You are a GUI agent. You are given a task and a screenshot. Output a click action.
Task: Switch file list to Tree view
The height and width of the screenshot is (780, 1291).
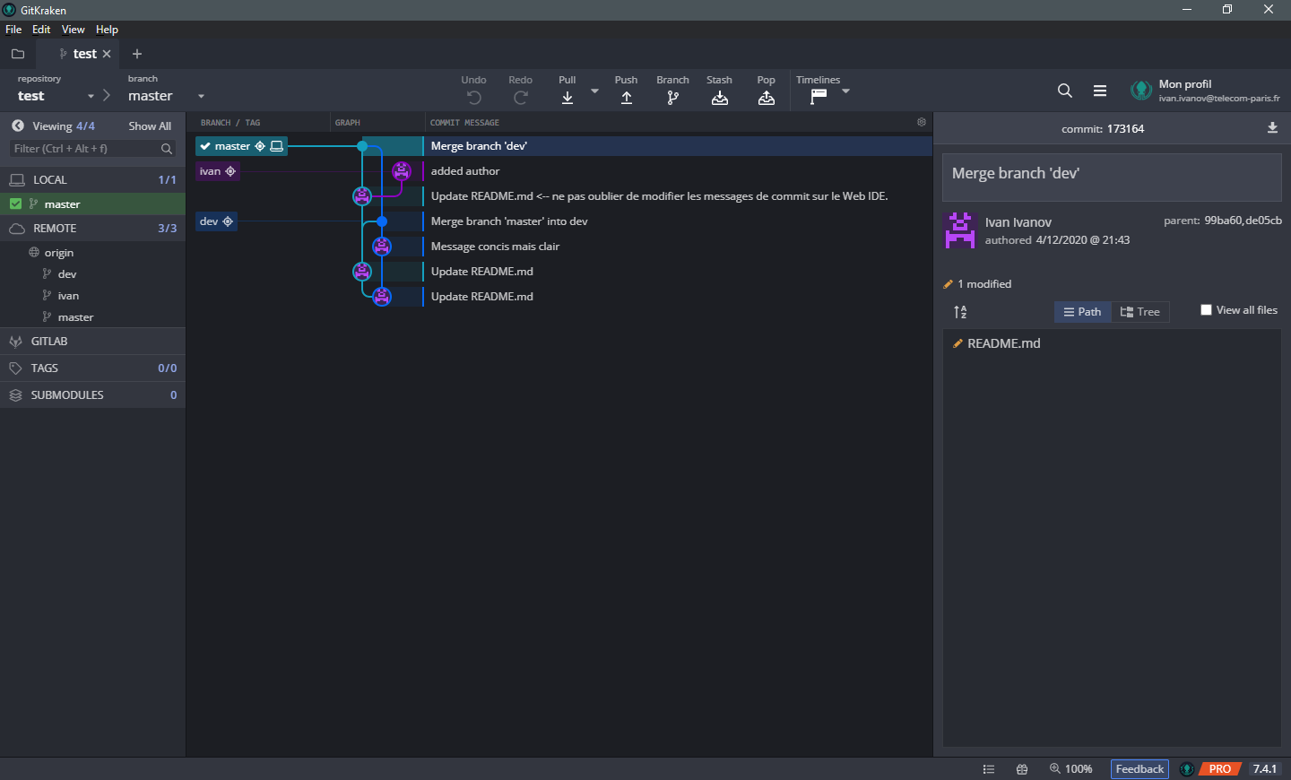click(1140, 312)
